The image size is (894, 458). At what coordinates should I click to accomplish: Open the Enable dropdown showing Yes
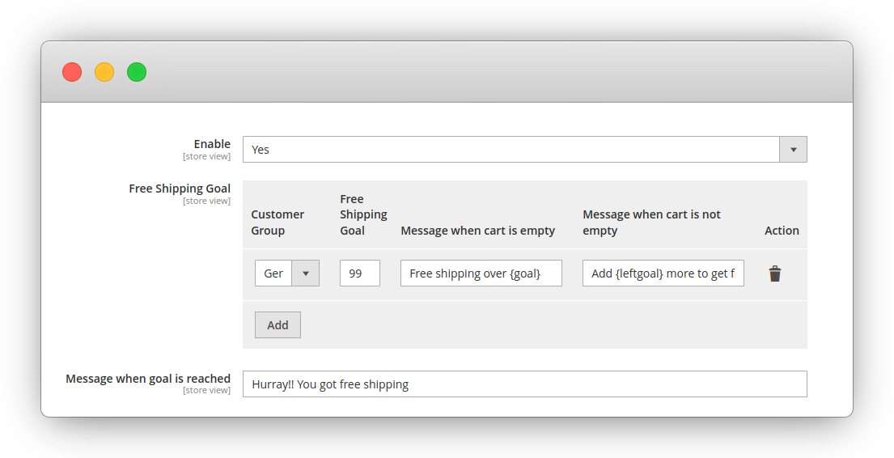point(524,150)
